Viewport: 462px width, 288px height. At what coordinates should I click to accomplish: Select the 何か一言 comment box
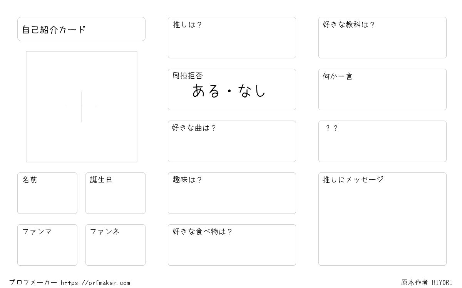(x=382, y=89)
